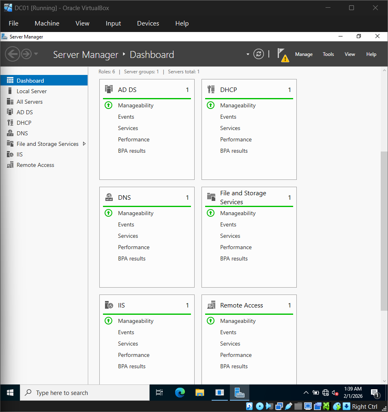Click the IIS tile header icon

(109, 305)
